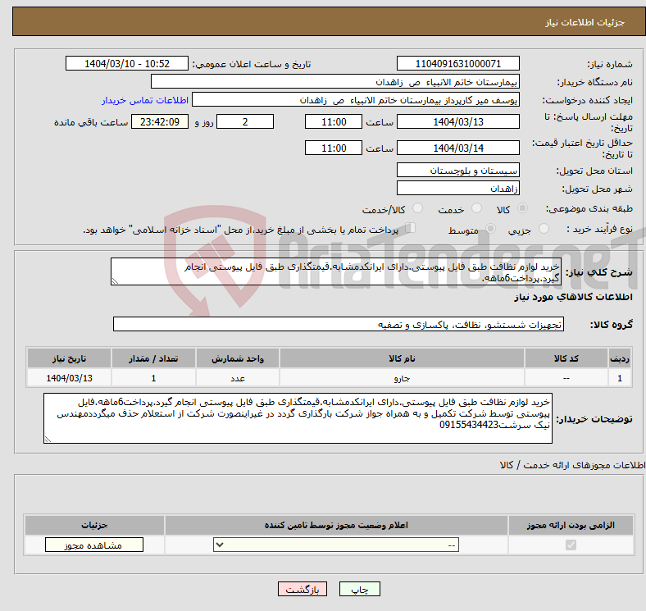
Task: Click the اعلام وضعیت مجوز توسط تامین کننده header
Action: pos(336,525)
